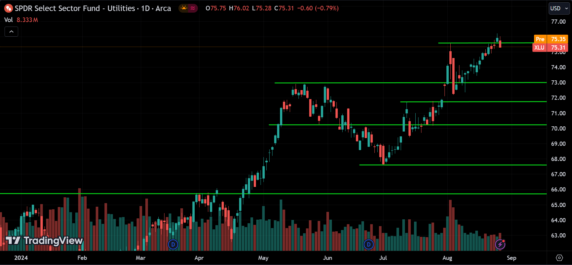Image resolution: width=572 pixels, height=265 pixels.
Task: Click the Aug label on time axis
Action: [x=447, y=258]
